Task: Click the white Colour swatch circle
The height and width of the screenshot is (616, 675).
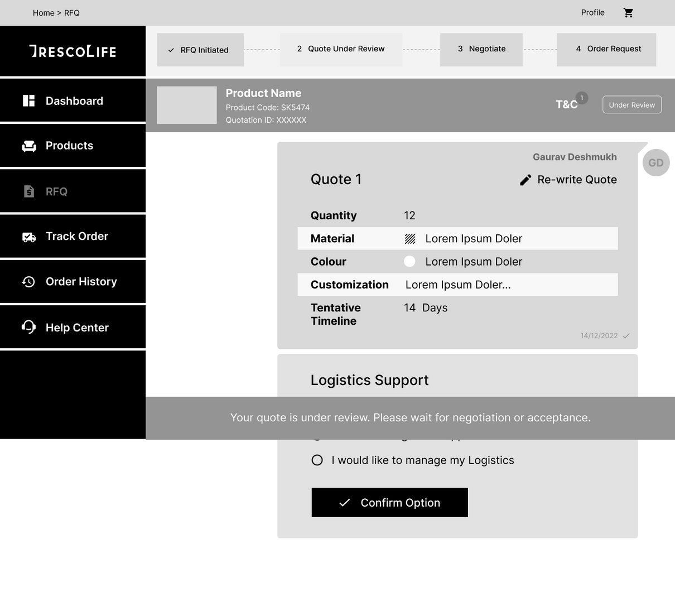Action: click(x=409, y=262)
